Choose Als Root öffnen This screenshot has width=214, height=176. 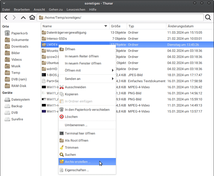point(87,141)
